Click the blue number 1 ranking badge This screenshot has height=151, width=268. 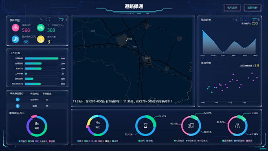(x=18, y=100)
